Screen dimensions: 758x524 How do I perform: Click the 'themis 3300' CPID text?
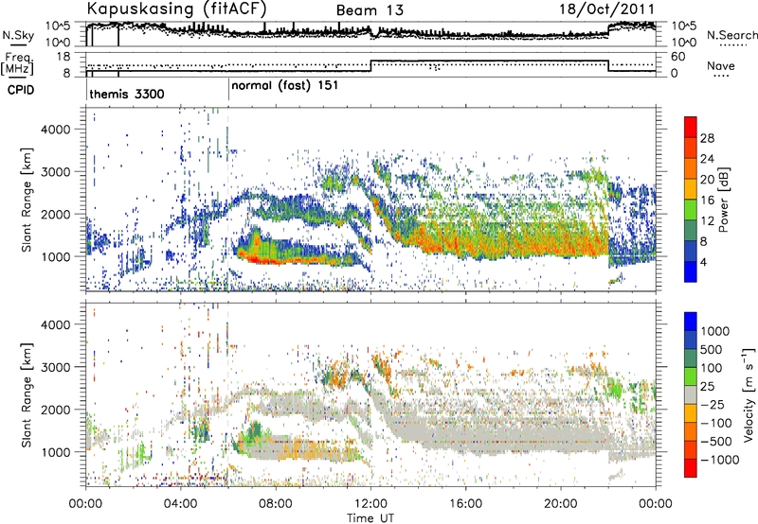tap(127, 94)
